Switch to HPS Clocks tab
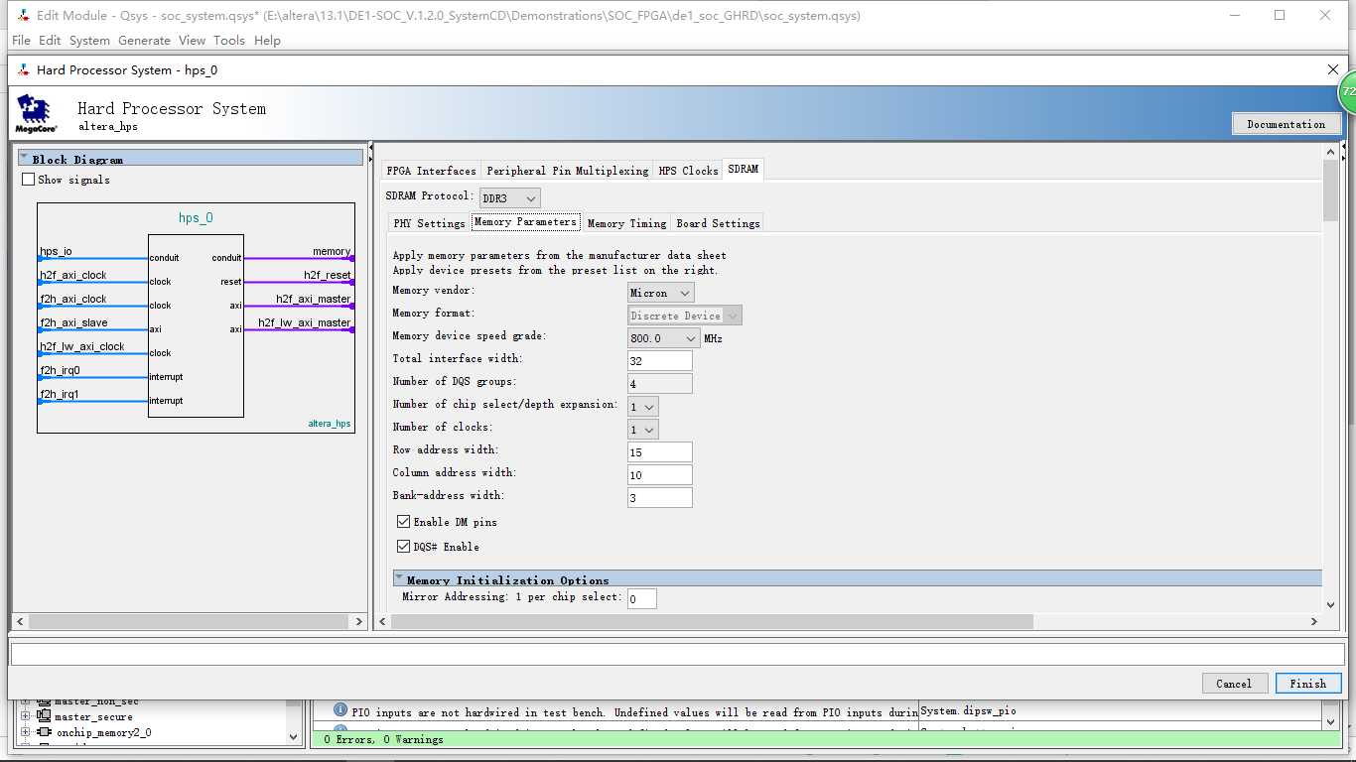The image size is (1356, 762). (x=688, y=171)
